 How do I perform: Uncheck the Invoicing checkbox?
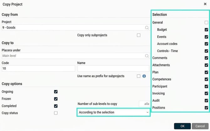coord(206,93)
